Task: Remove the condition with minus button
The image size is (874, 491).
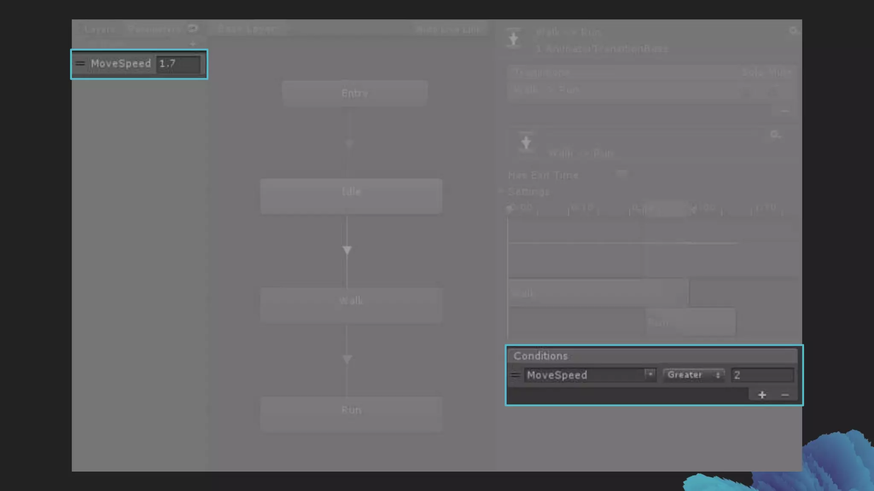Action: click(x=784, y=395)
